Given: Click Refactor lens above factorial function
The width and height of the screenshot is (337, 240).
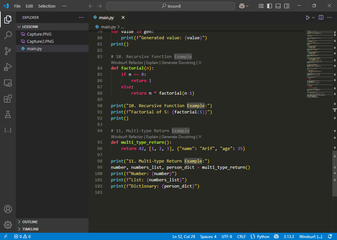Looking at the screenshot, I should click(x=136, y=63).
